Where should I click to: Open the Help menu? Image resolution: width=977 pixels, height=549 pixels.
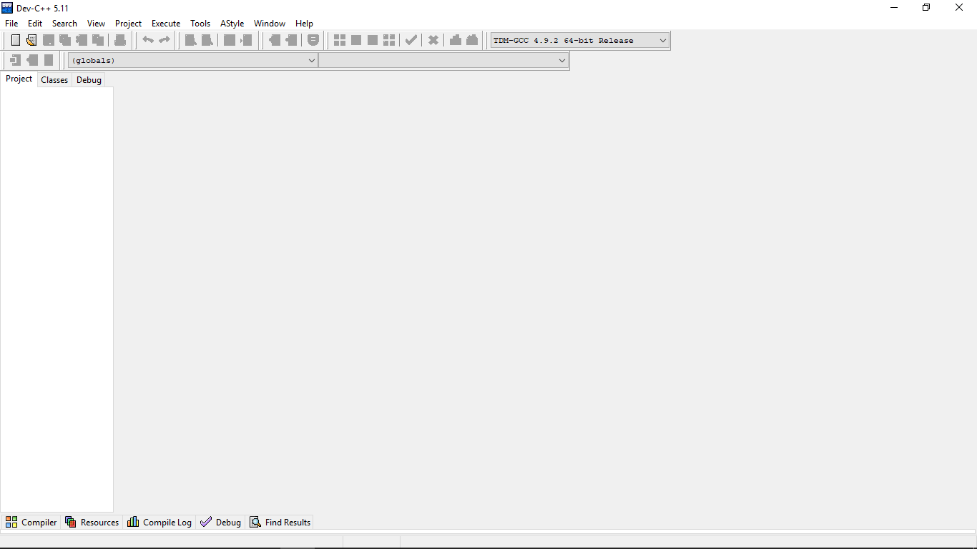tap(305, 24)
